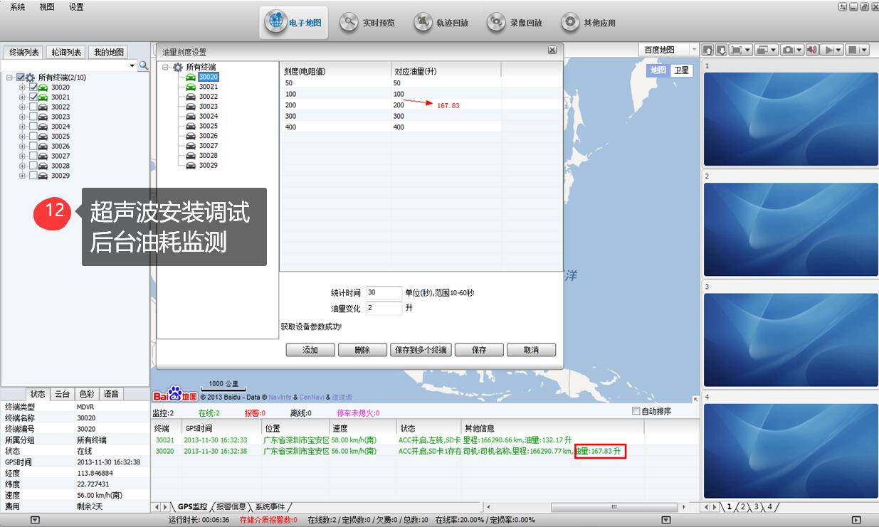
Task: Uncheck the checkbox for terminal 30021
Action: click(x=33, y=97)
